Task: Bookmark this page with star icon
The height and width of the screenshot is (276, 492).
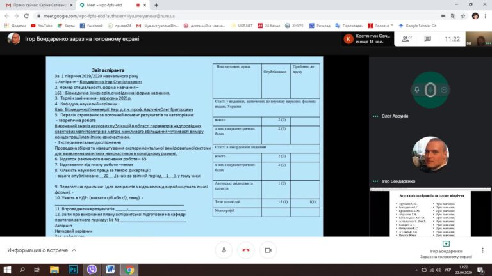Action: 463,16
